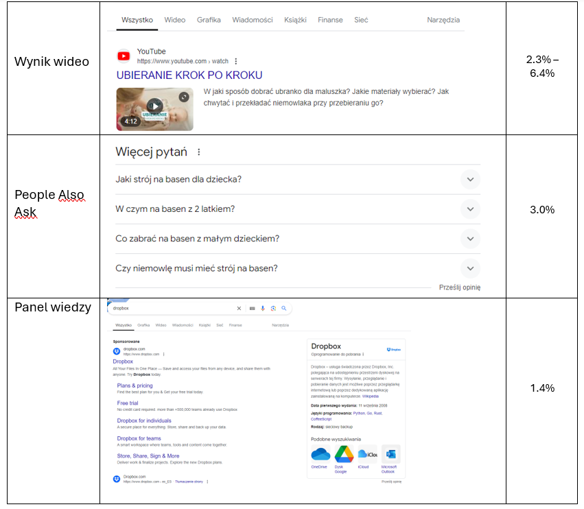Click the Google Drive icon in knowledge panel

tap(344, 454)
